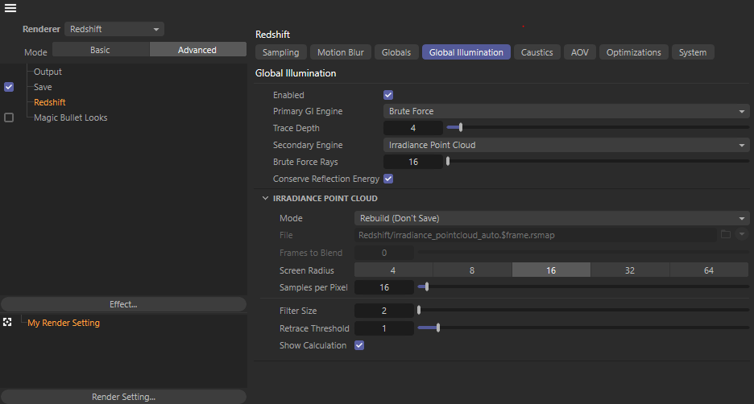
Task: Switch to the System tab
Action: point(693,52)
